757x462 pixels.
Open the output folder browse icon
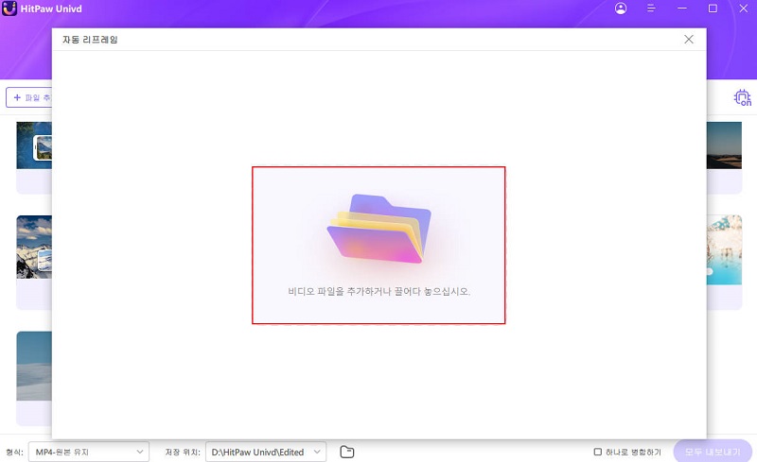[346, 452]
